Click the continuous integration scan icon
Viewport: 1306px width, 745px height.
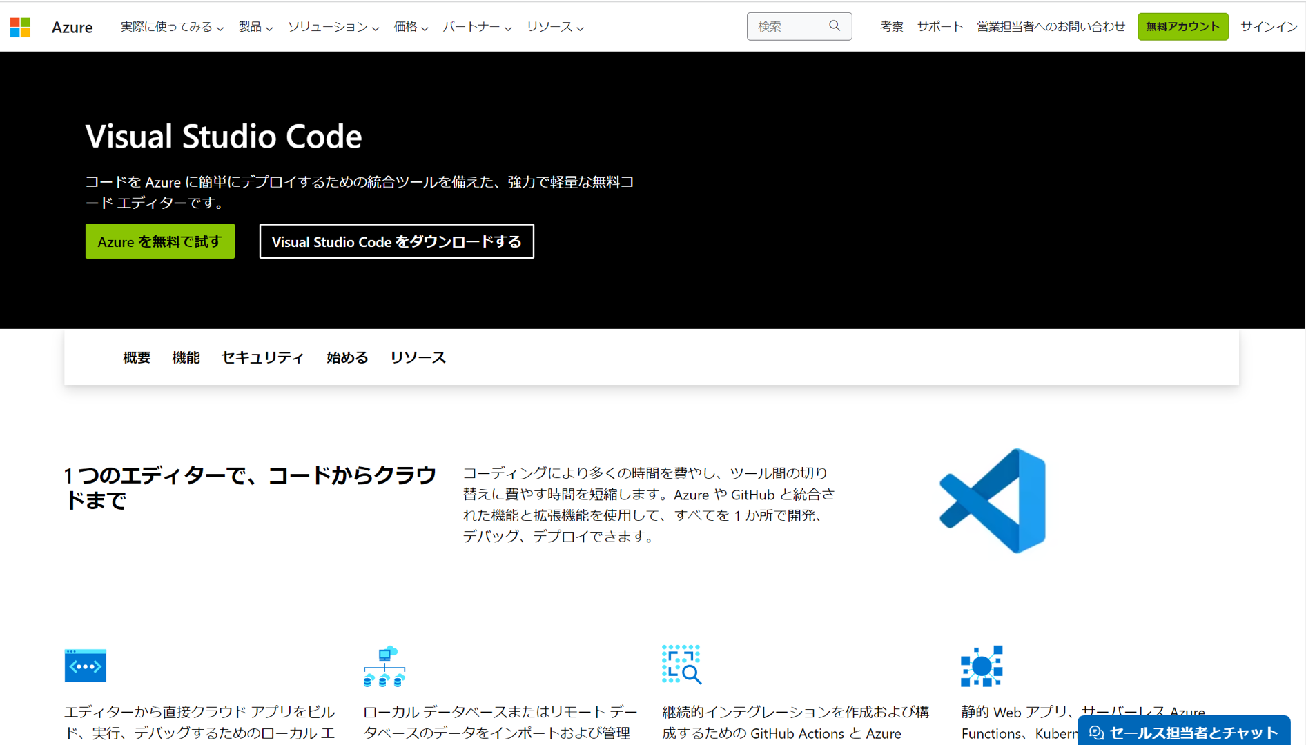coord(681,665)
